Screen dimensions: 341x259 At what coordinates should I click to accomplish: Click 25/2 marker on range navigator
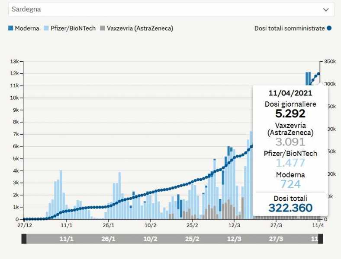coord(192,239)
